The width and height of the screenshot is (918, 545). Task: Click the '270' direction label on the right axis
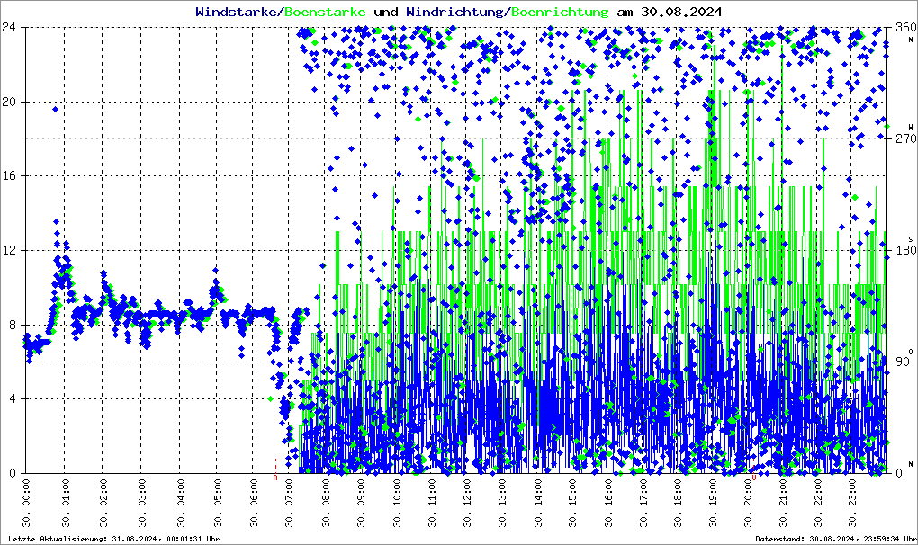pos(900,139)
